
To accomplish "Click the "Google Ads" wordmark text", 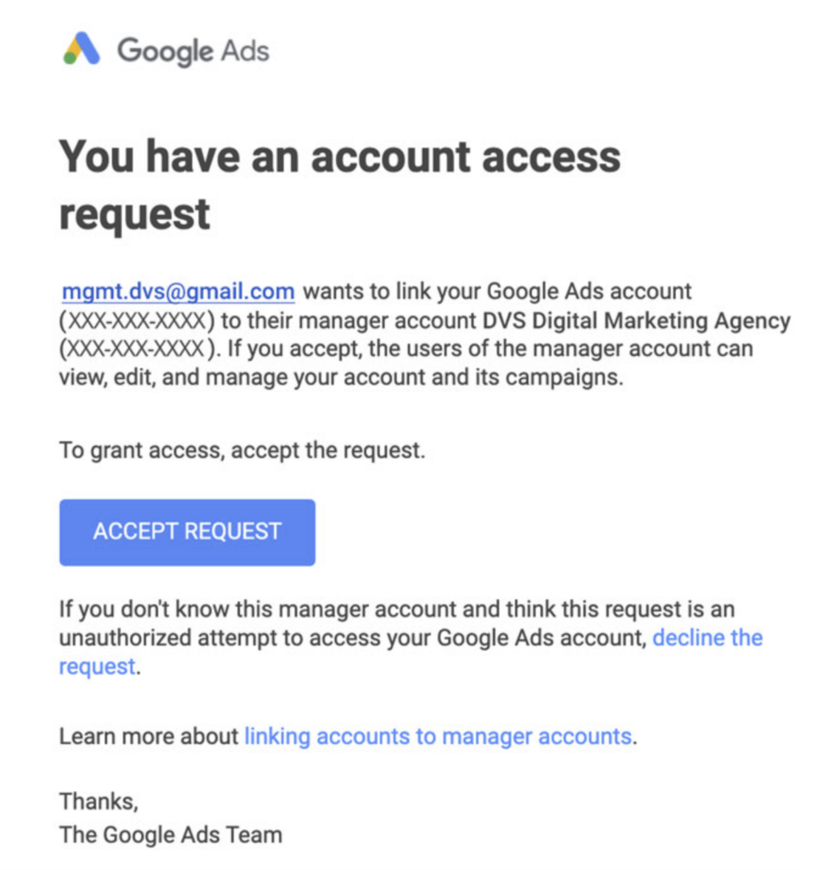I will point(193,51).
